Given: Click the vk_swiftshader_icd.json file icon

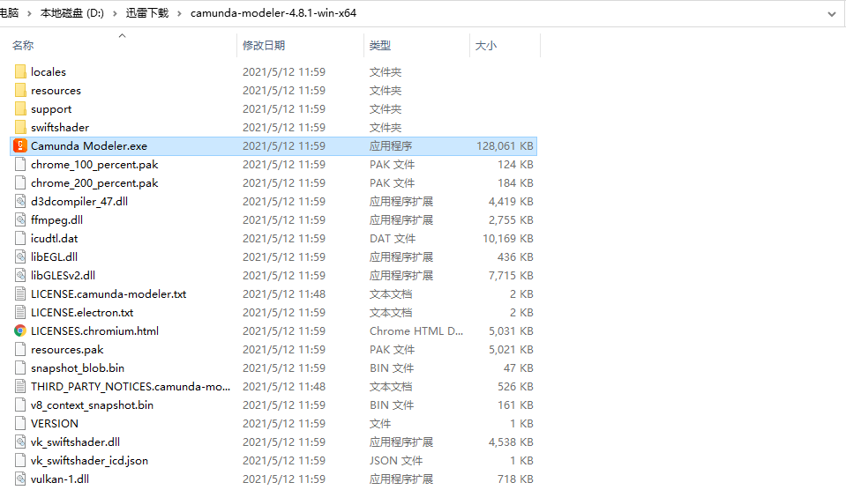Looking at the screenshot, I should pyautogui.click(x=20, y=460).
